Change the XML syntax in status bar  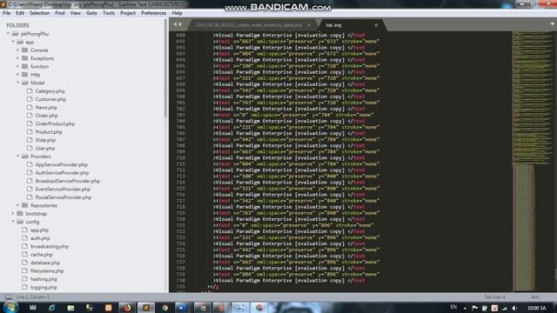click(x=535, y=297)
